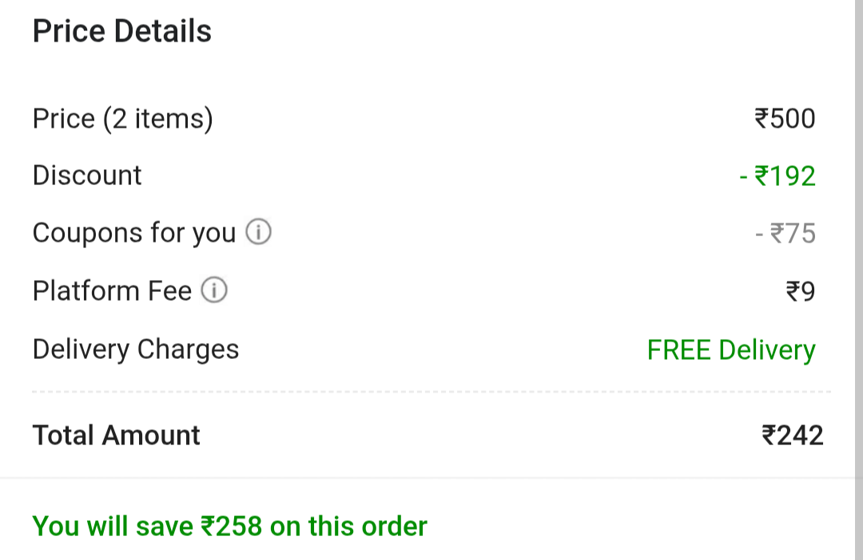Tap the Delivery Charges label
The width and height of the screenshot is (863, 560).
pyautogui.click(x=136, y=349)
